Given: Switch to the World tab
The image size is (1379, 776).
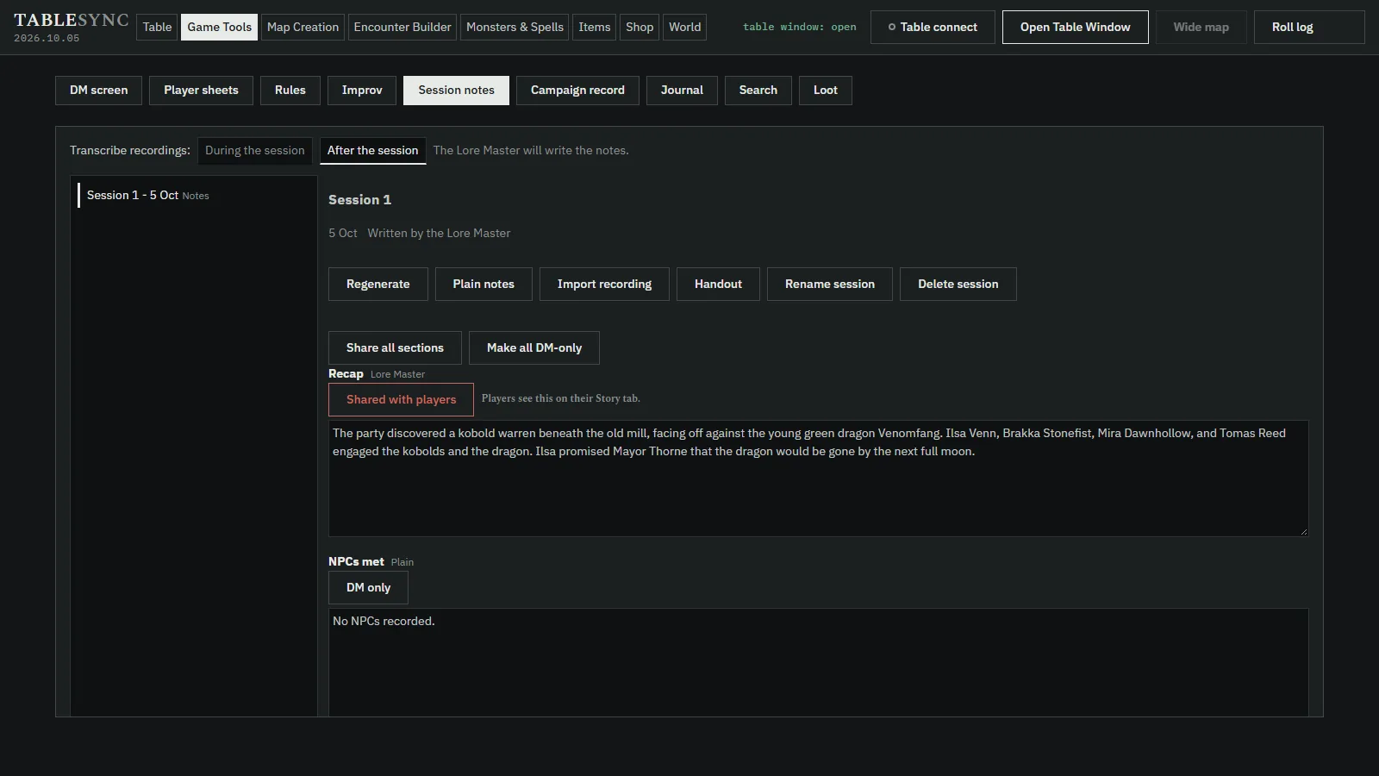Looking at the screenshot, I should 685,27.
